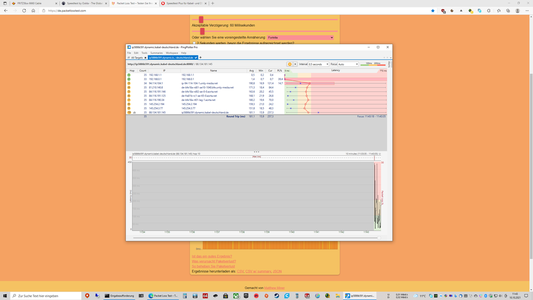Viewport: 533px width, 300px height.
Task: Click the blue favorites star in the address bar
Action: (x=433, y=11)
